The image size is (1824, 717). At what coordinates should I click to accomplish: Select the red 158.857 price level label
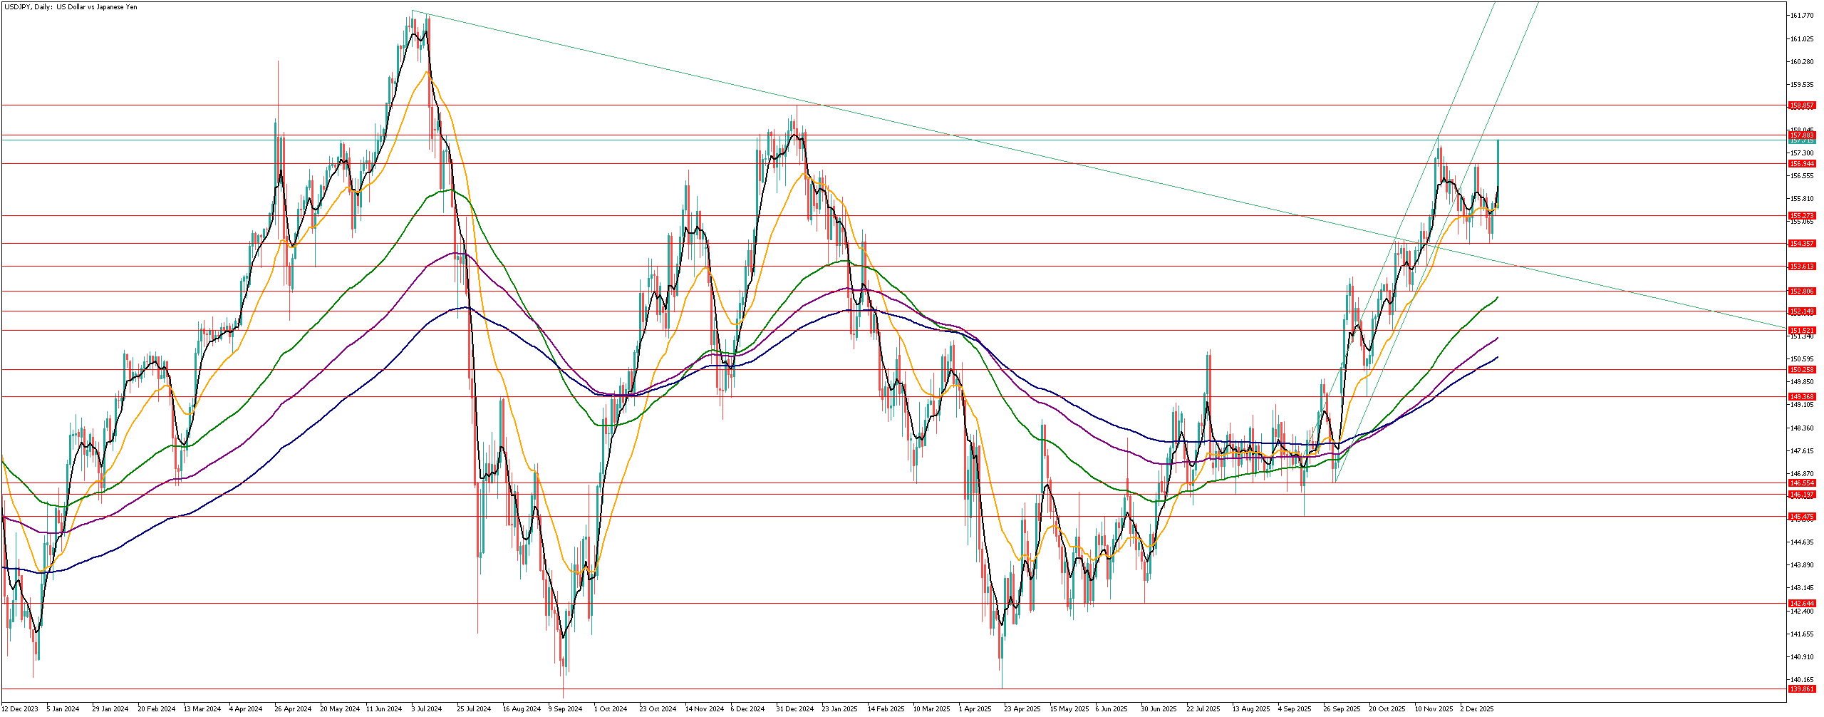[1802, 105]
